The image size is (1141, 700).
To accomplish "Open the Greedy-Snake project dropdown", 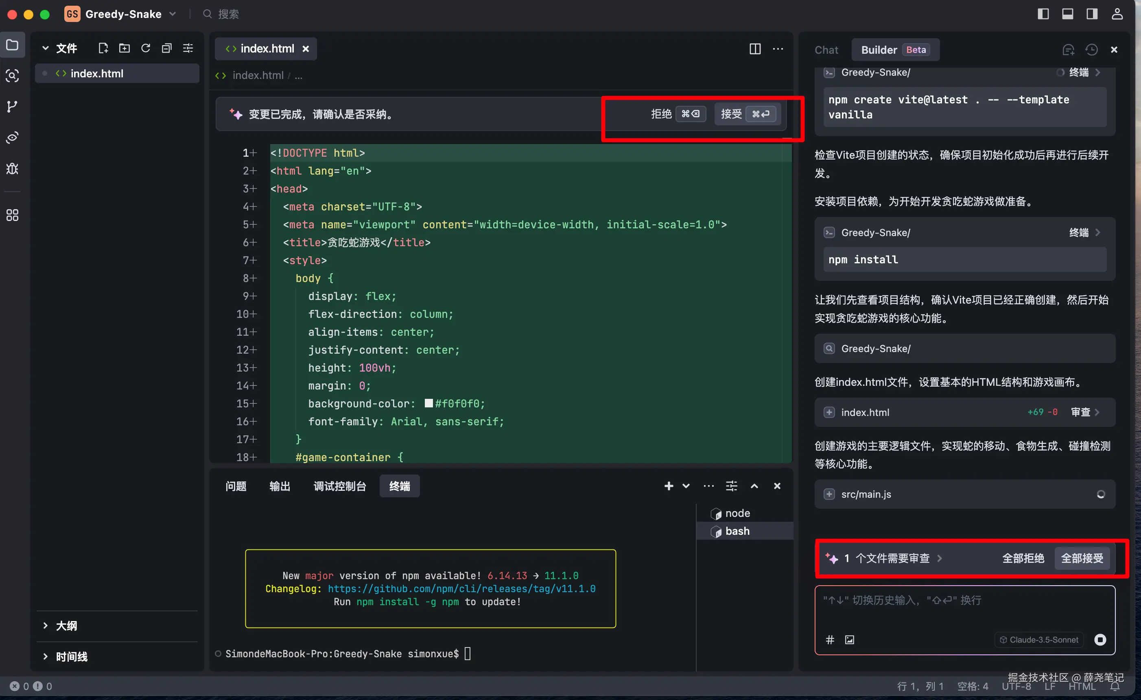I will (124, 14).
